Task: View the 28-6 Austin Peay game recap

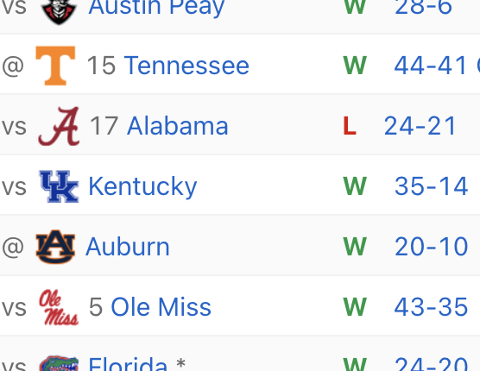Action: (423, 7)
